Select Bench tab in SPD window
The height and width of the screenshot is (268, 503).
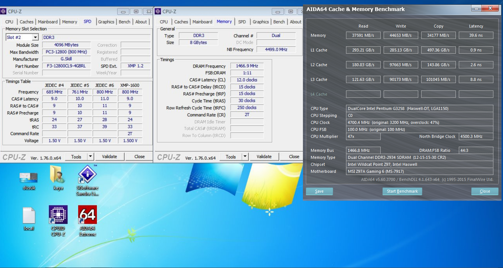[125, 22]
